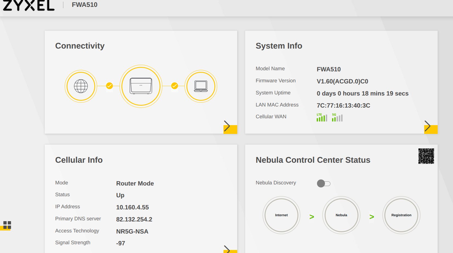453x253 pixels.
Task: Click DNS server value 82.132.254.2
Action: pos(134,219)
